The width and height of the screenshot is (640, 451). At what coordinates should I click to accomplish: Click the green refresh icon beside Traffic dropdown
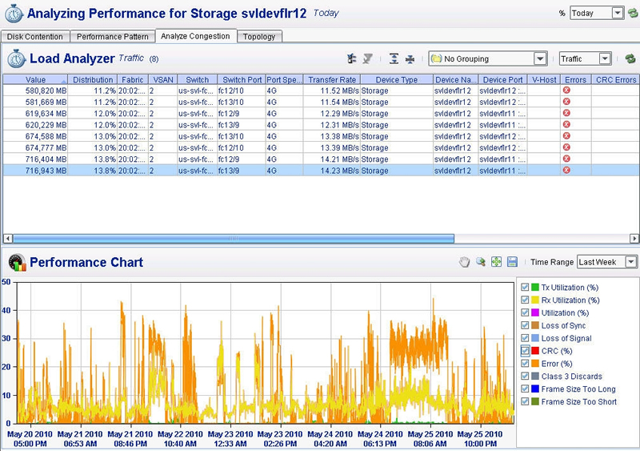[630, 58]
